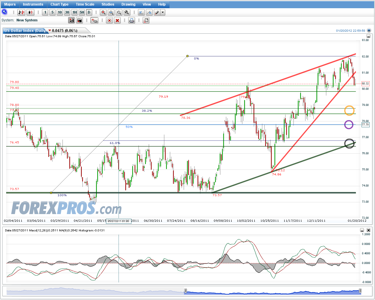
Task: Select the candlestick chart style icon
Action: [30, 12]
